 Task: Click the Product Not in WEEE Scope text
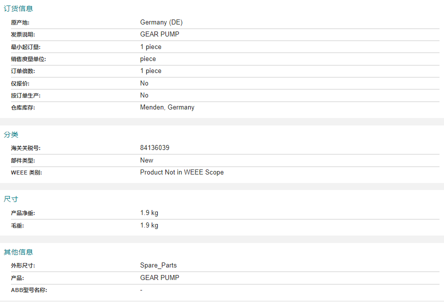click(182, 172)
